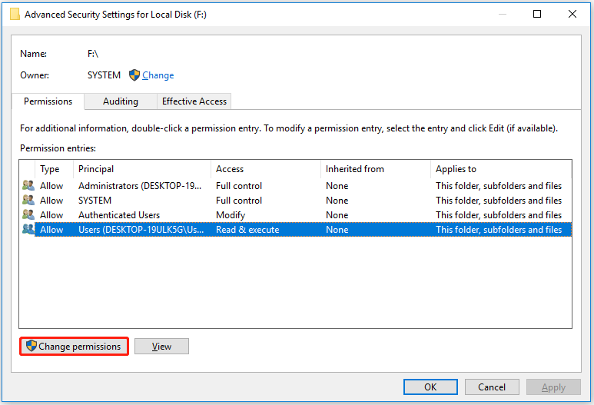Open the Auditing tab
The height and width of the screenshot is (405, 594).
click(121, 101)
